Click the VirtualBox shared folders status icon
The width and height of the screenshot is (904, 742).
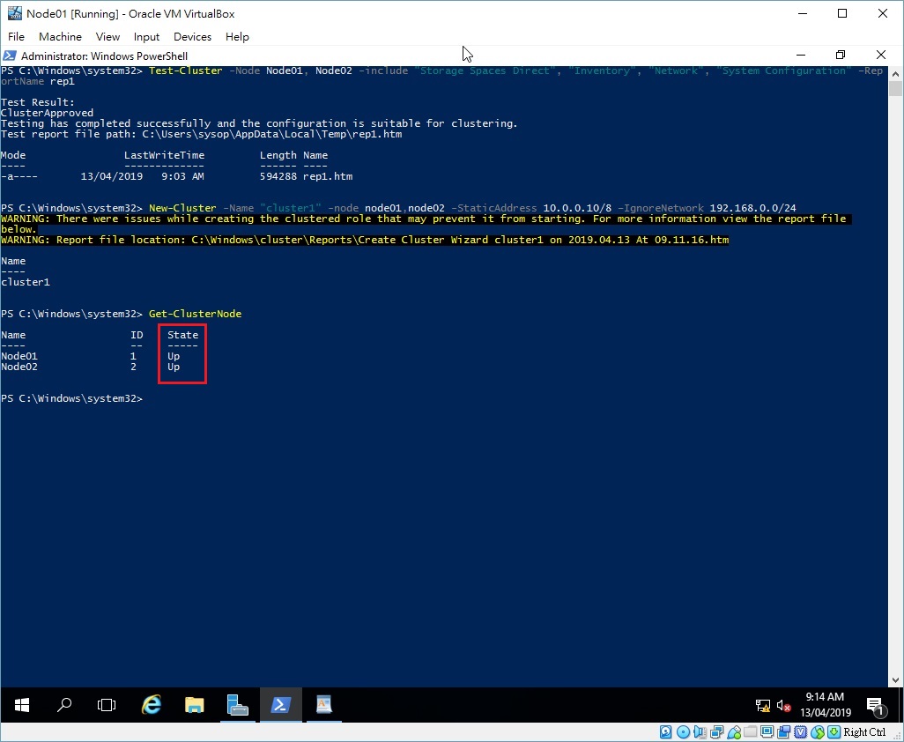click(750, 731)
